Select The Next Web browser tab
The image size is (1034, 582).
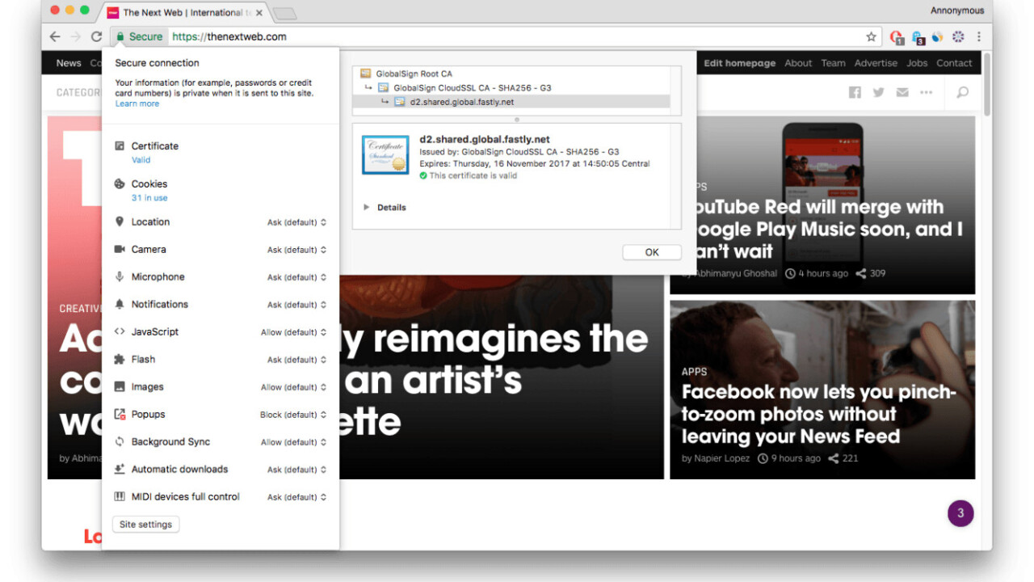point(182,12)
